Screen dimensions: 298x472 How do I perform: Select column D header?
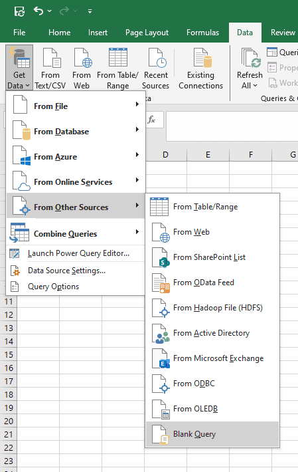point(165,155)
